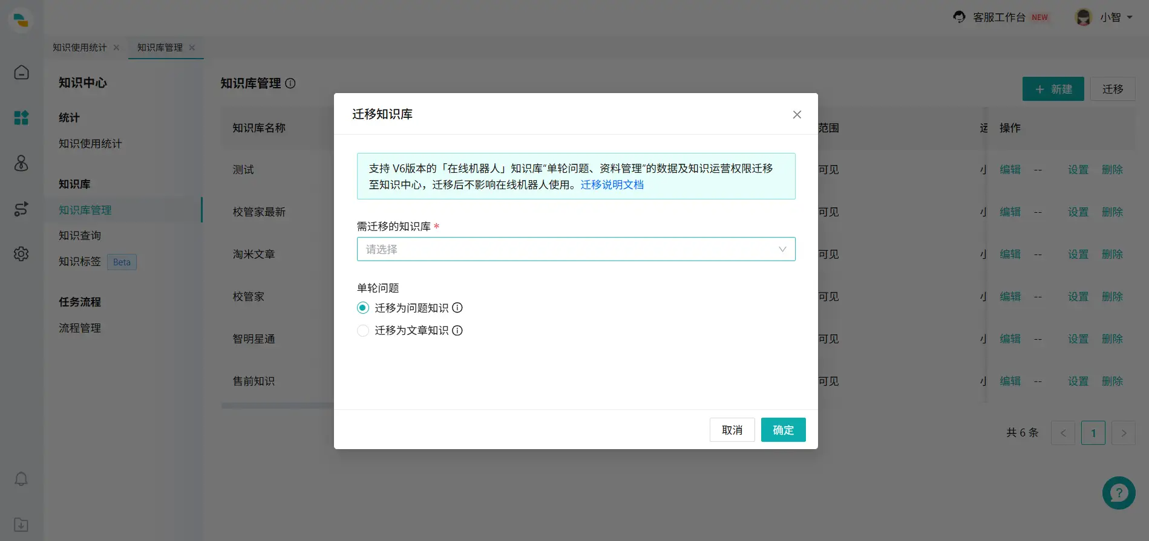Click 设置 for the 校管家最新 row

1078,212
